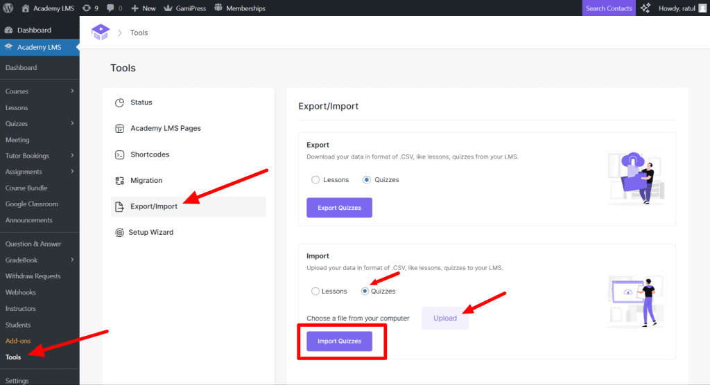This screenshot has height=385, width=710.
Task: Expand the GradeBook submenu arrow
Action: click(x=72, y=260)
